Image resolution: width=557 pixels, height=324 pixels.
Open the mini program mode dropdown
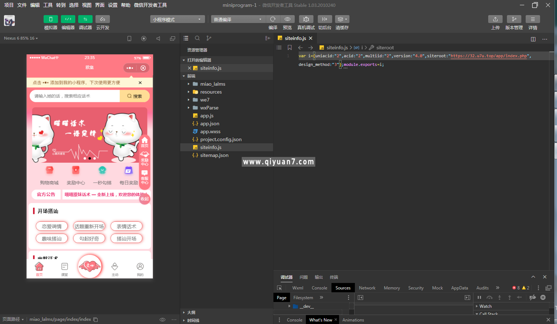[177, 19]
